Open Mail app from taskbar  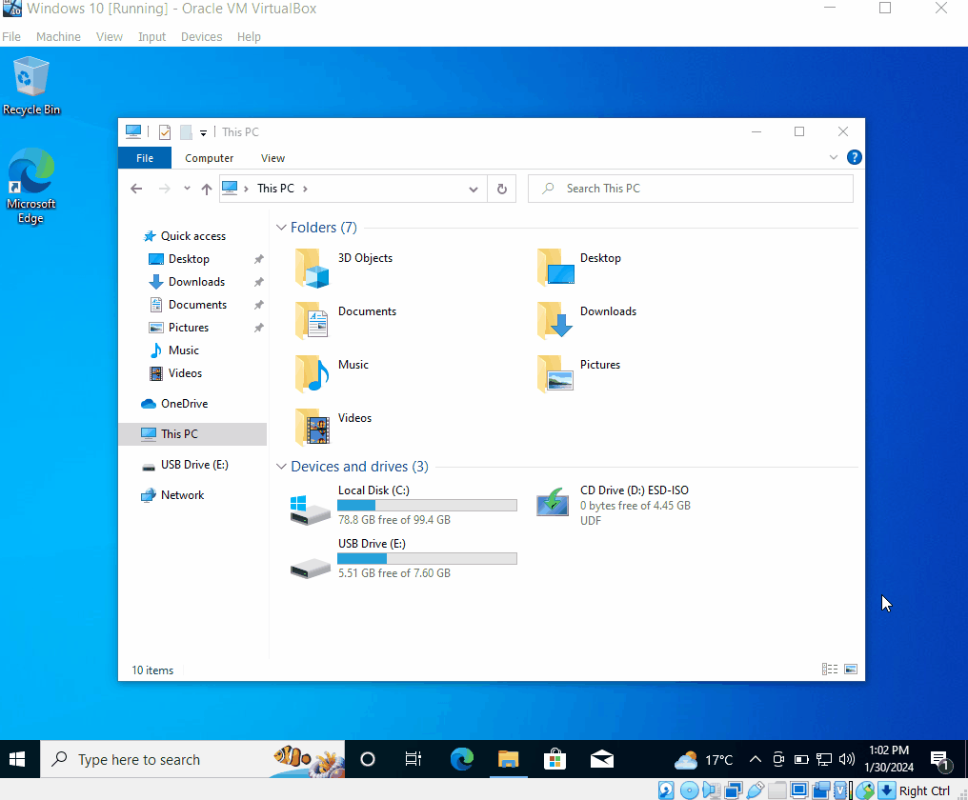(x=602, y=759)
